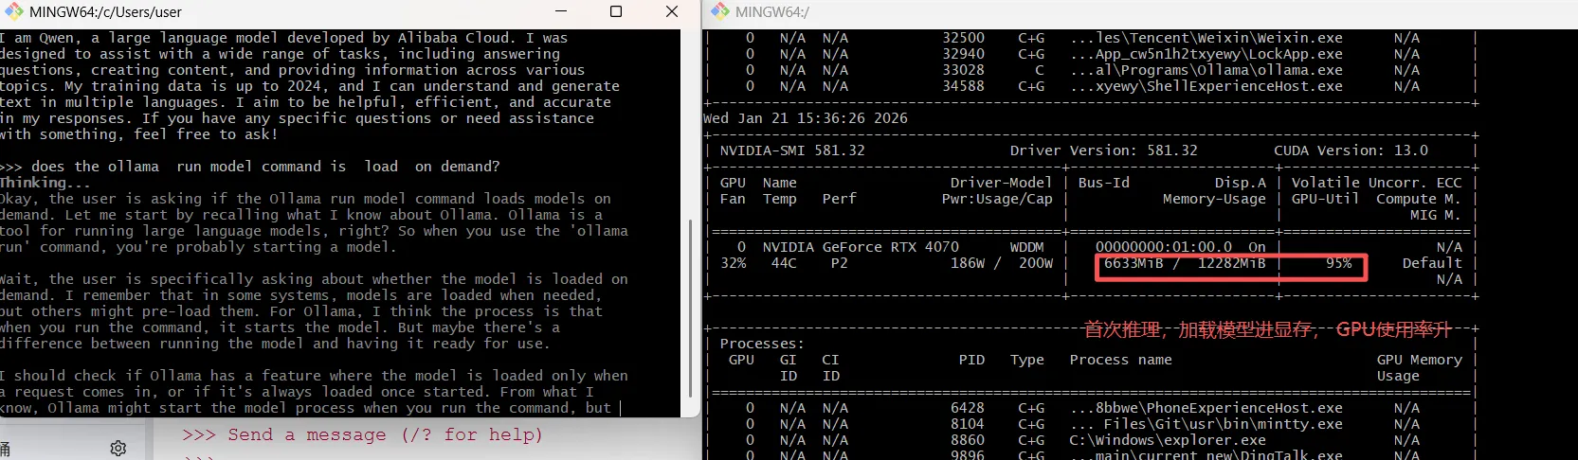
Task: Click the 'Memory-Usage' column header
Action: [1215, 199]
